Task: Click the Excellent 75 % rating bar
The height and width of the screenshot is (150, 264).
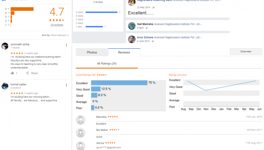Action: (x=119, y=82)
